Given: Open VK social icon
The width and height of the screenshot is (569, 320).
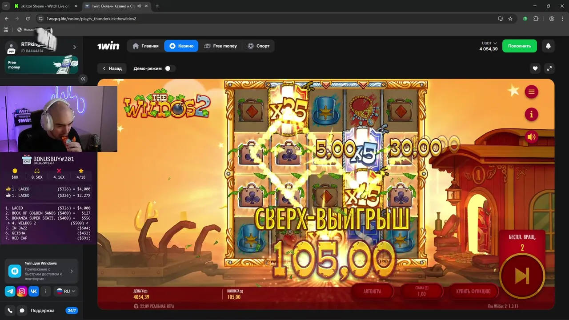Looking at the screenshot, I should pos(34,291).
